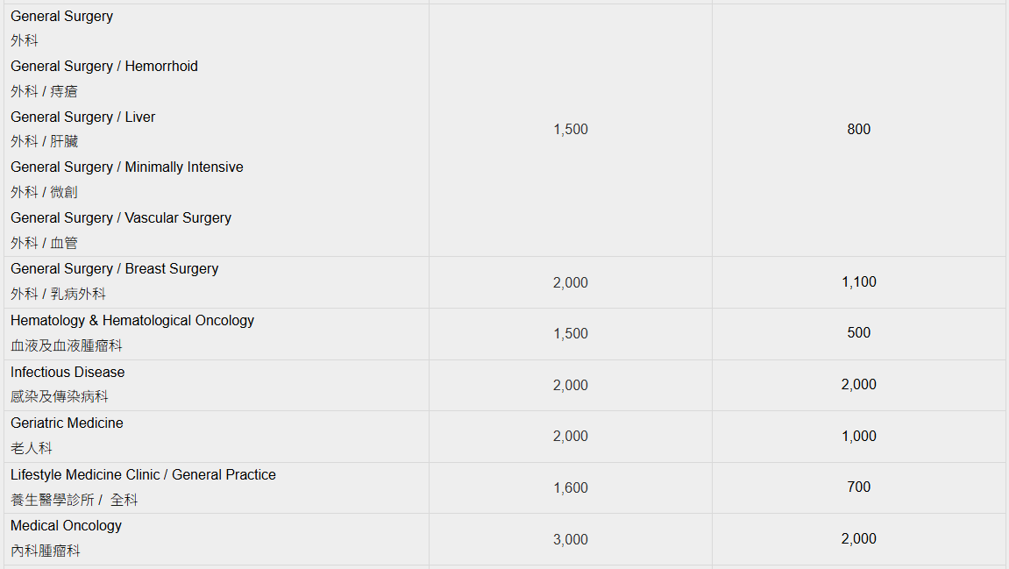The image size is (1009, 569).
Task: Select the "General Surgery / Liver" entry
Action: tap(82, 117)
